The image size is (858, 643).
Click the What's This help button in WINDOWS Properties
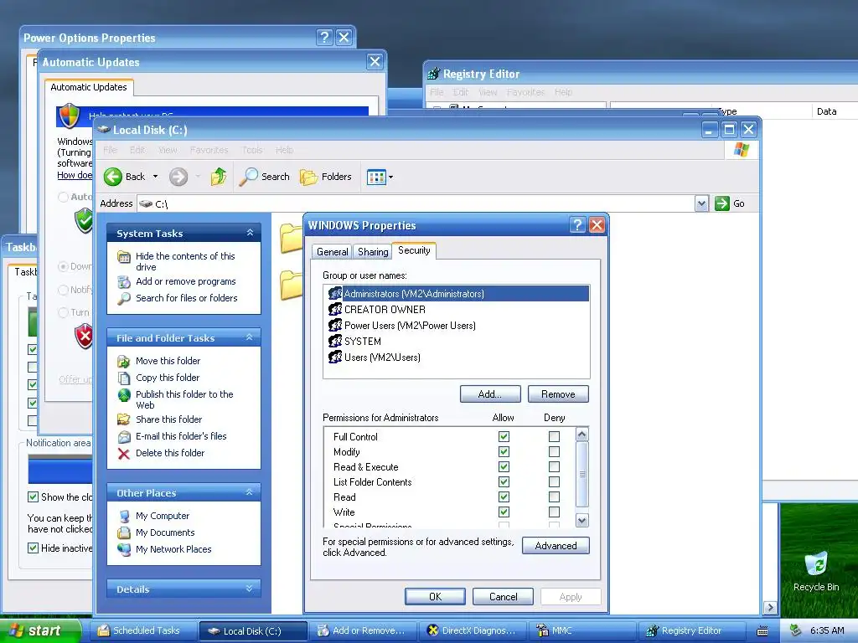pos(577,224)
